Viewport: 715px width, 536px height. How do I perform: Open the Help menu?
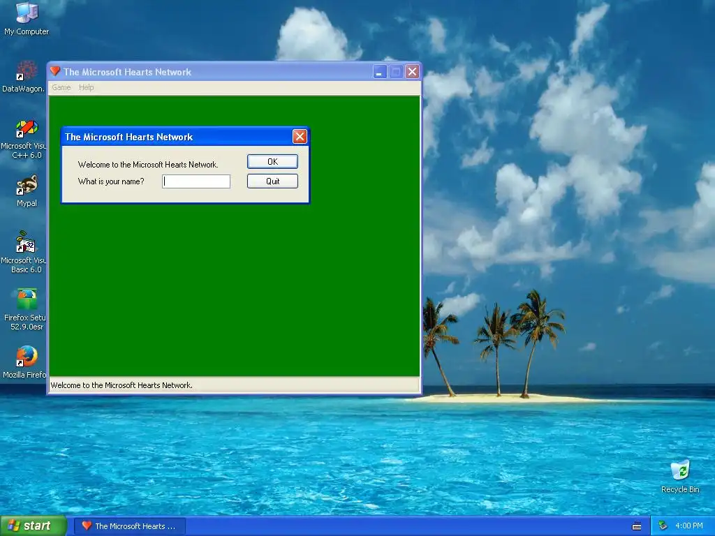[x=86, y=87]
